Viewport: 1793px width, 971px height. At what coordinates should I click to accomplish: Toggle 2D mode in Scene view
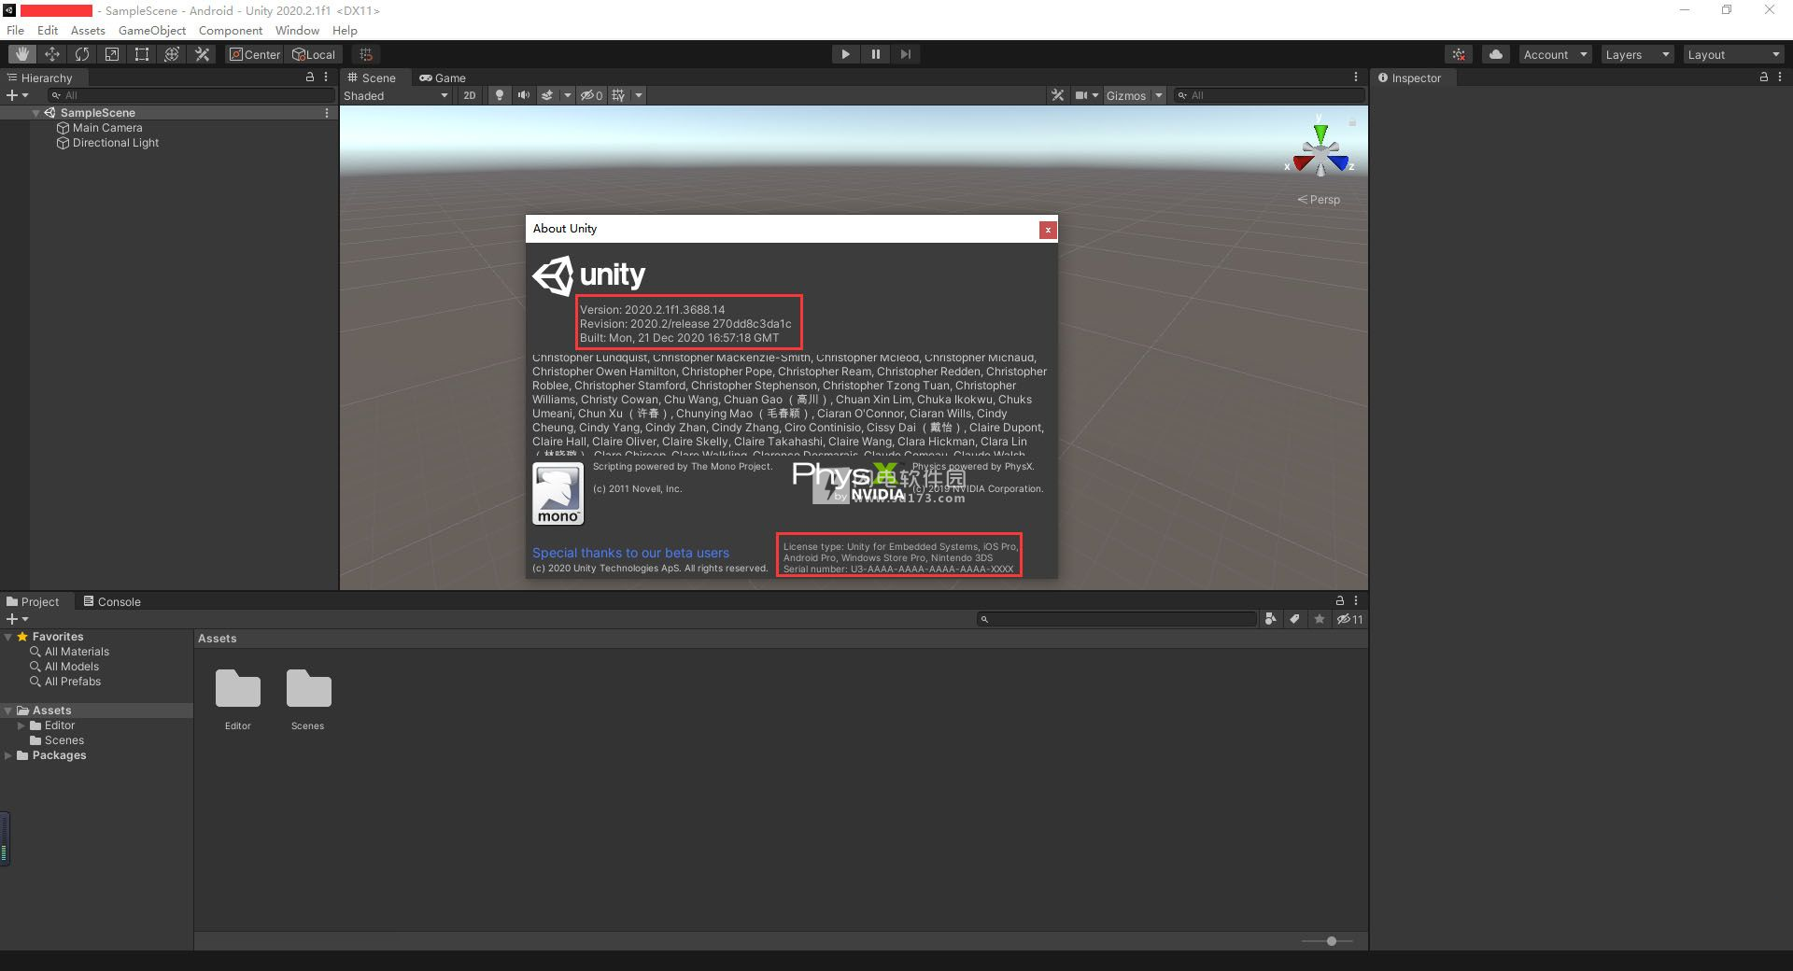click(469, 95)
